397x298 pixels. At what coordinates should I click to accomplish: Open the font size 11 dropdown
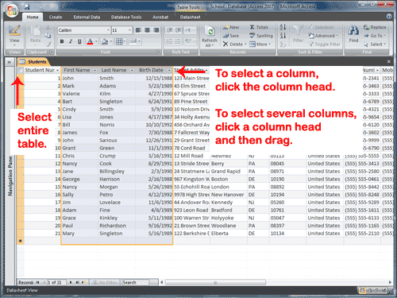click(129, 30)
